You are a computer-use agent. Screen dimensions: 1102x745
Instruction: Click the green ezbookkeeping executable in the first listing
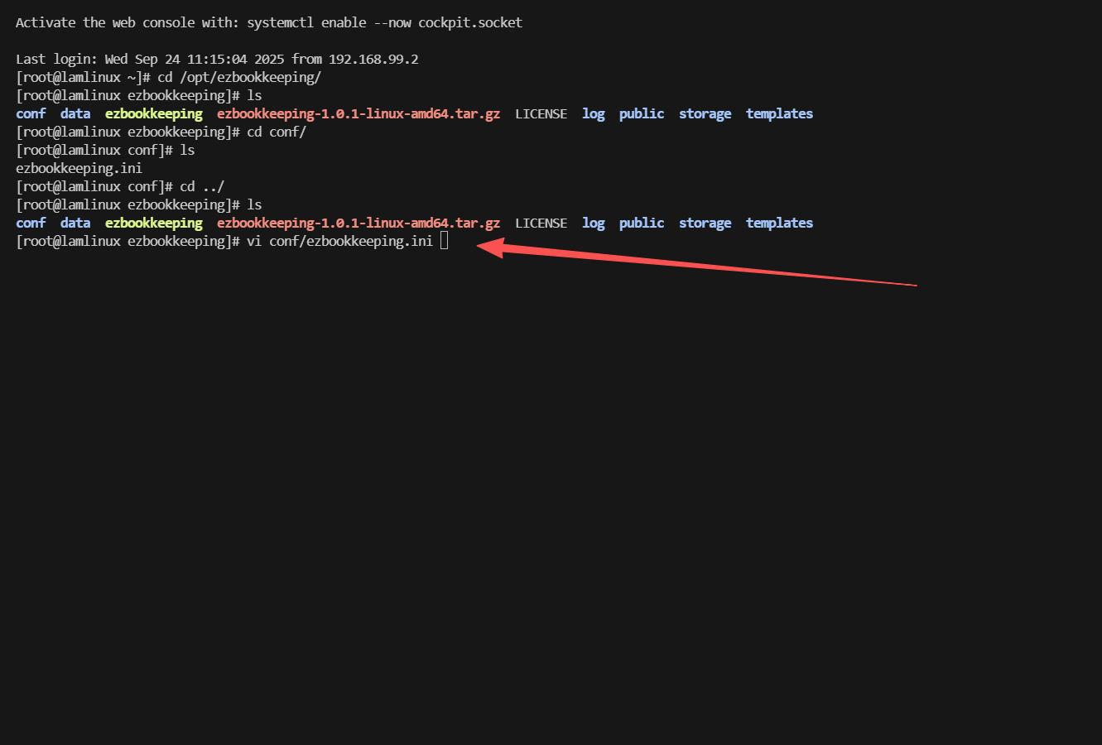click(153, 113)
